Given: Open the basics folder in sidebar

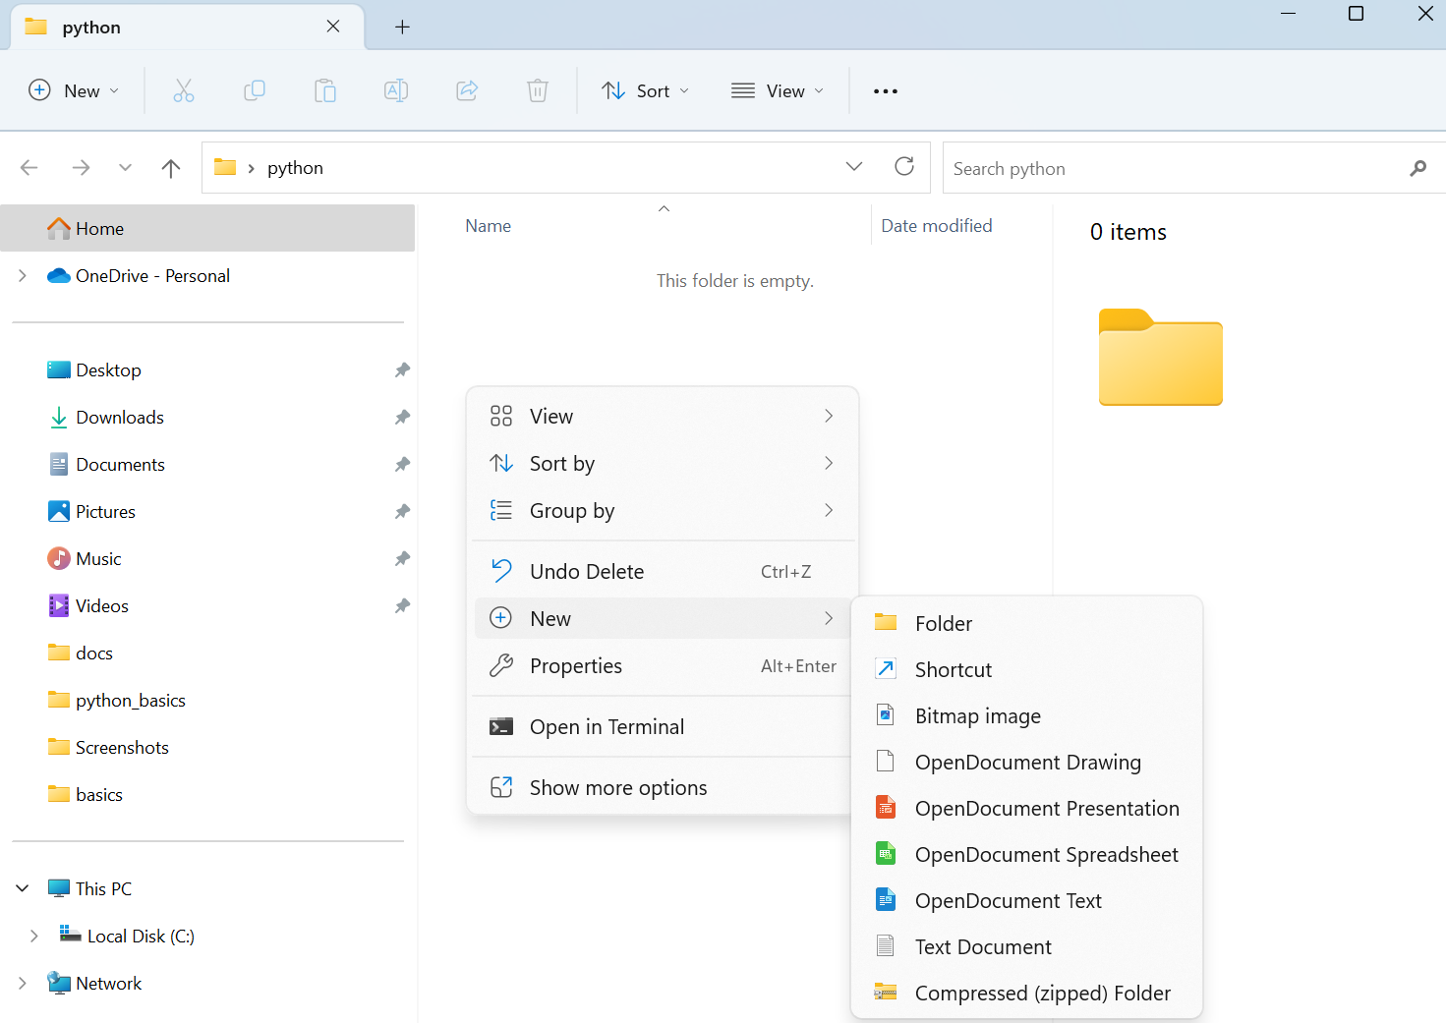Looking at the screenshot, I should [x=207, y=795].
